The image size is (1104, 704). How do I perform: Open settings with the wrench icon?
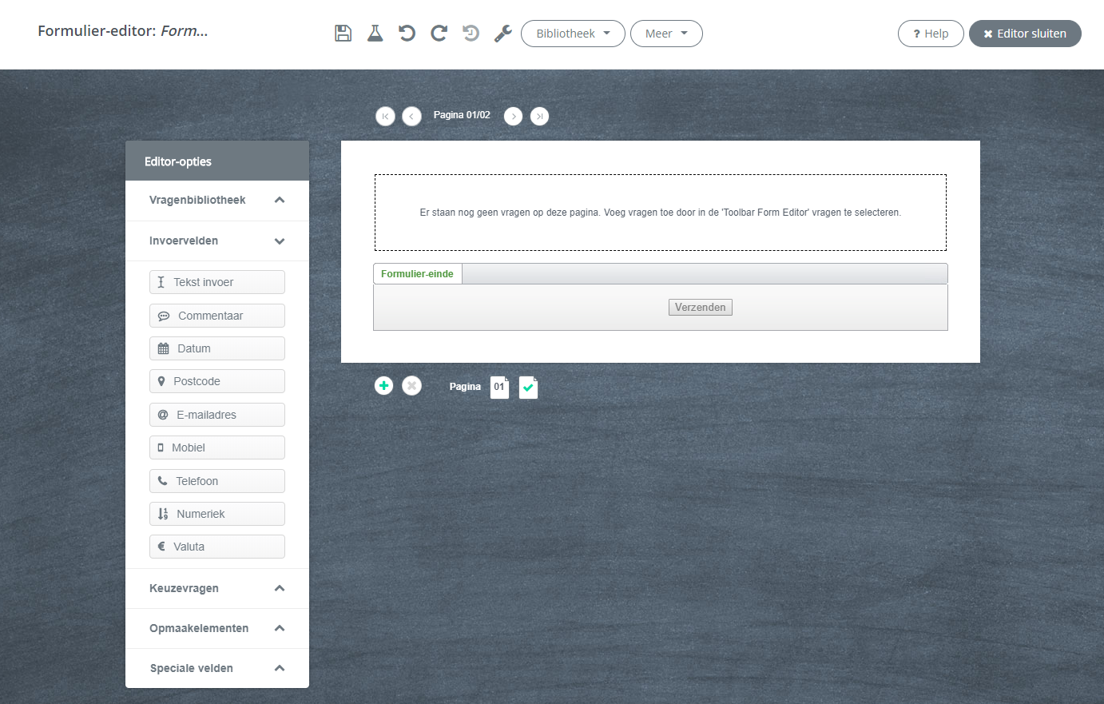point(502,34)
